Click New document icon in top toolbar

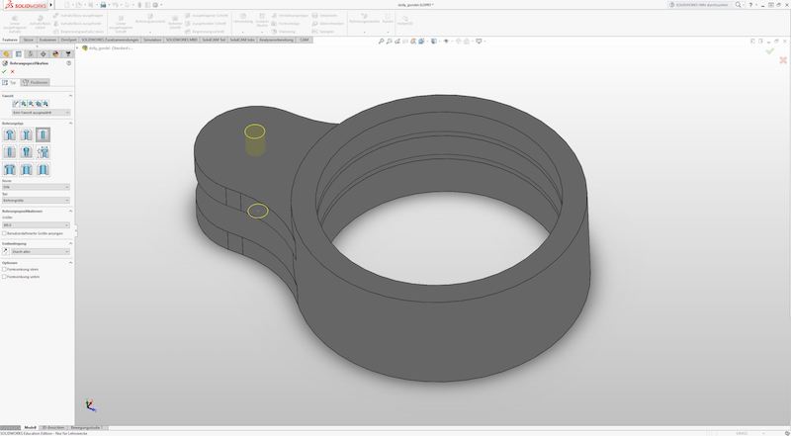66,5
